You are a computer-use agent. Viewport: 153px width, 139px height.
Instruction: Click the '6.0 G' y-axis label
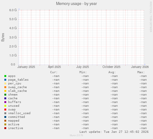(13, 10)
